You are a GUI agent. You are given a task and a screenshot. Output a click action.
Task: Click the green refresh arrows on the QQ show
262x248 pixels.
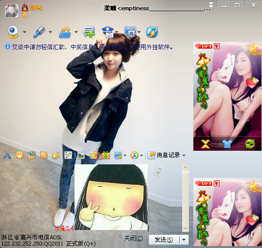250,143
